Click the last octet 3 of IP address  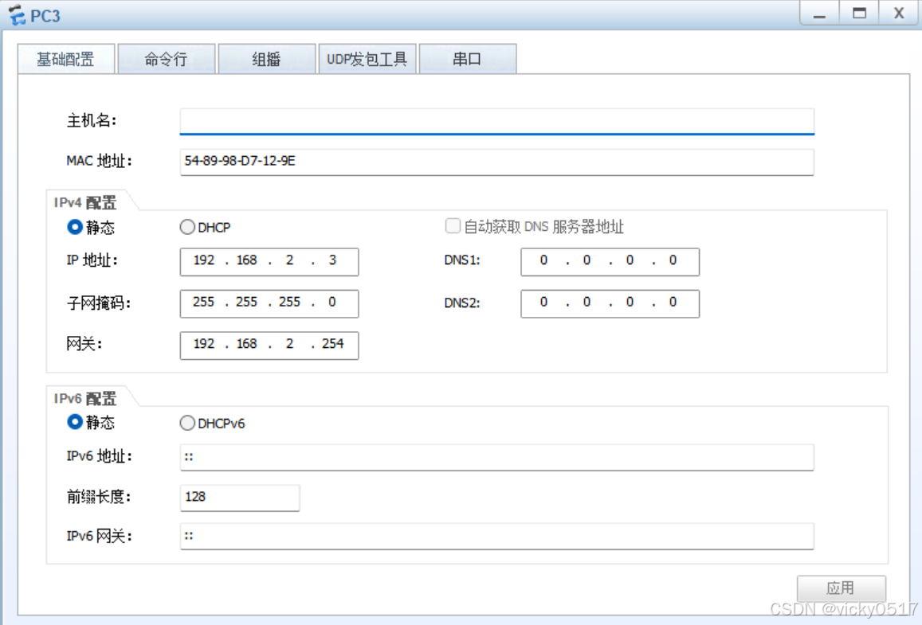point(333,260)
